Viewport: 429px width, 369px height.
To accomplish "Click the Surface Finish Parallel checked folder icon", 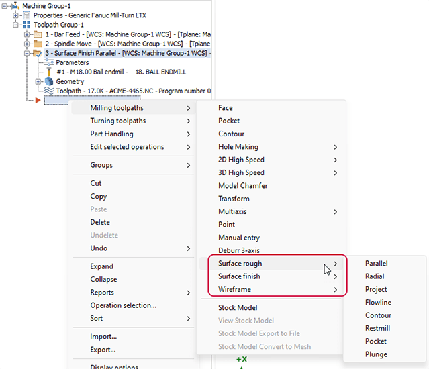I will point(38,53).
